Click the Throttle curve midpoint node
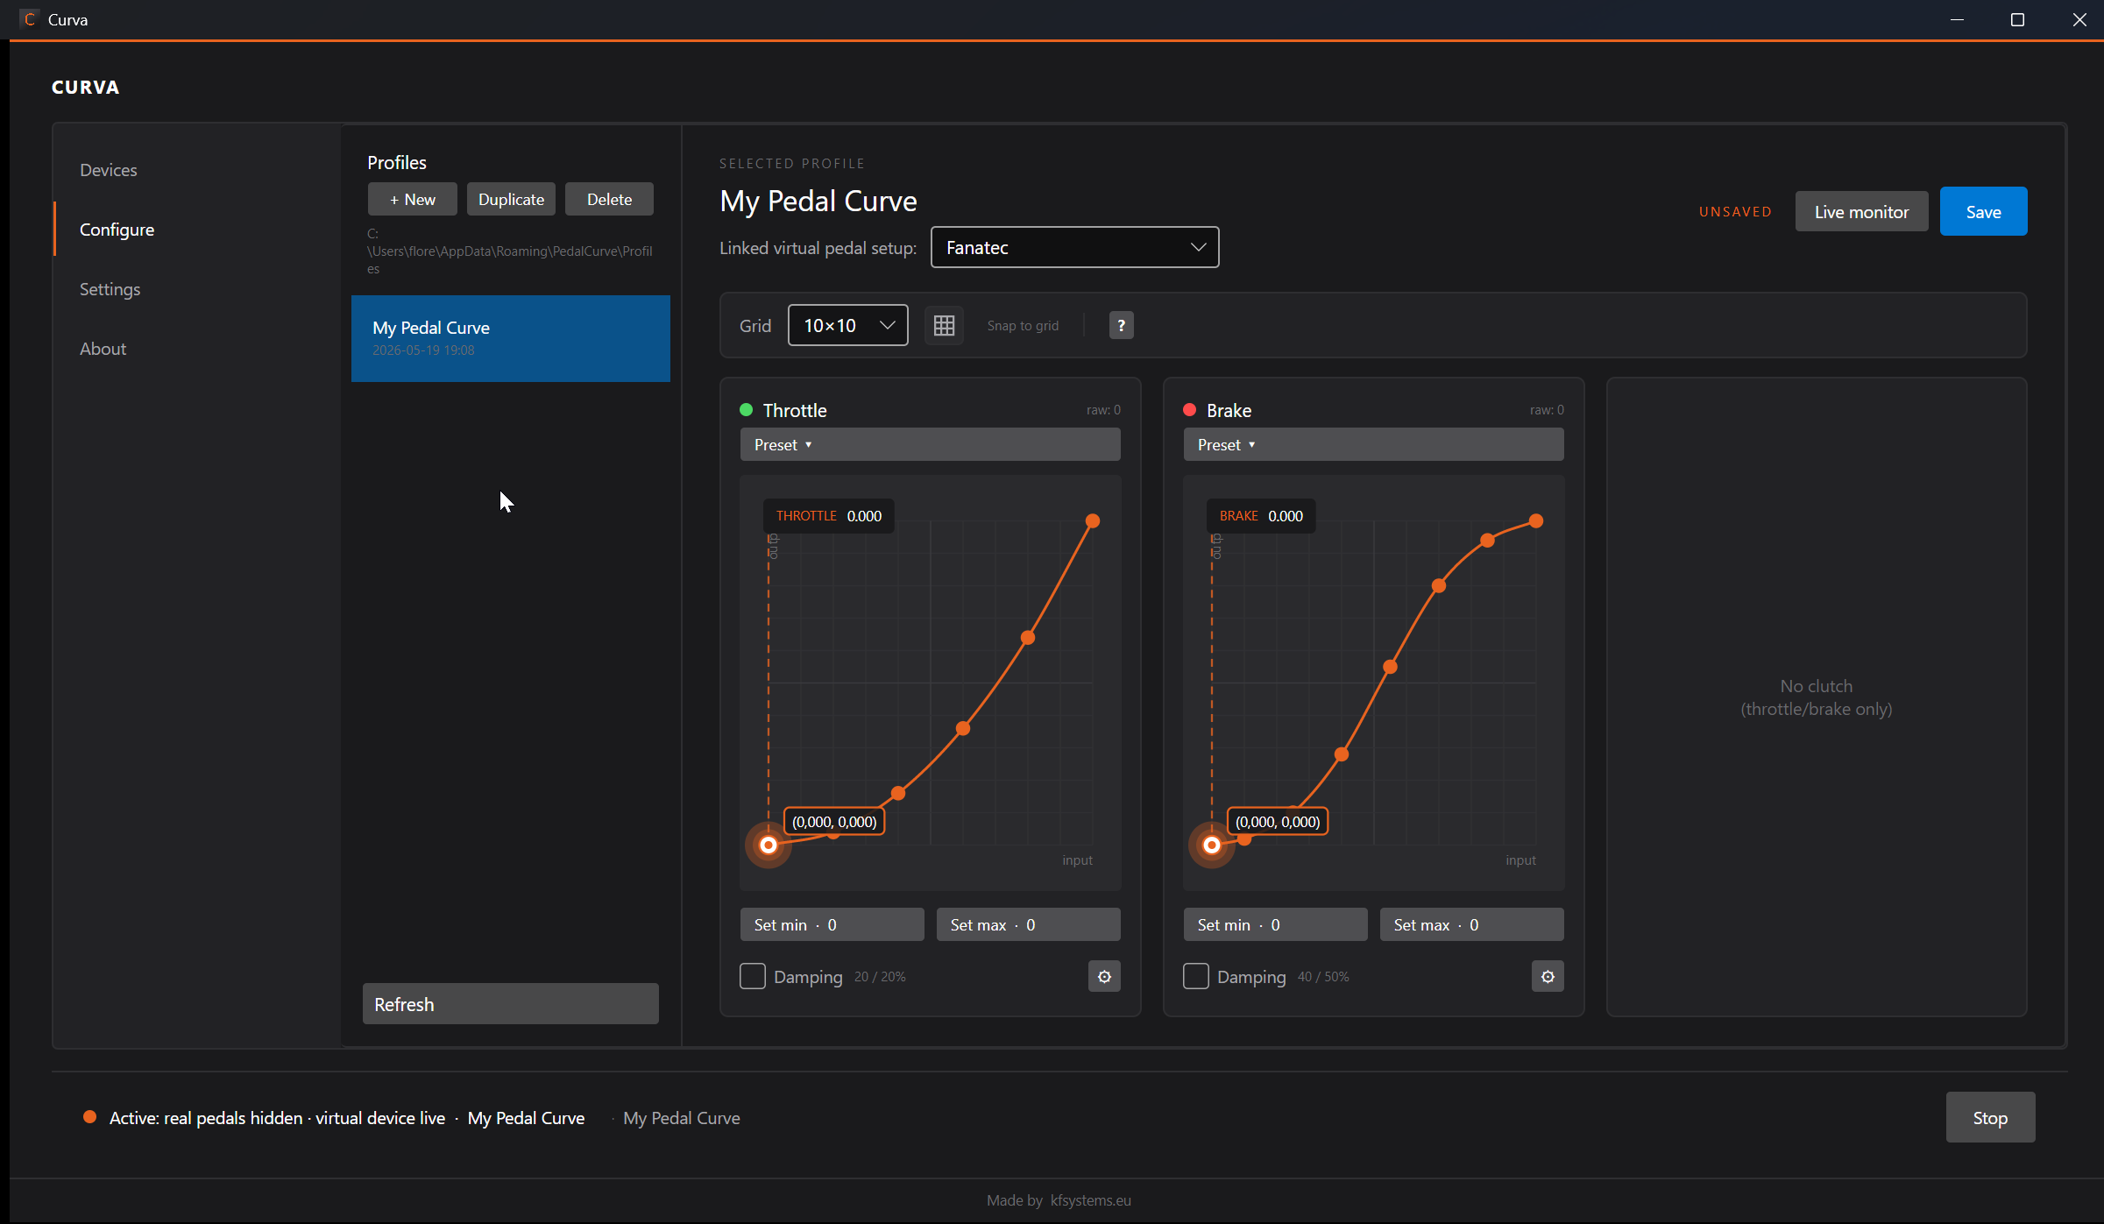This screenshot has height=1224, width=2104. click(963, 728)
